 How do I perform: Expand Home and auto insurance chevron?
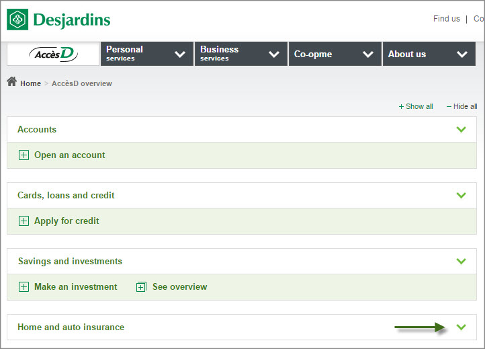(461, 327)
